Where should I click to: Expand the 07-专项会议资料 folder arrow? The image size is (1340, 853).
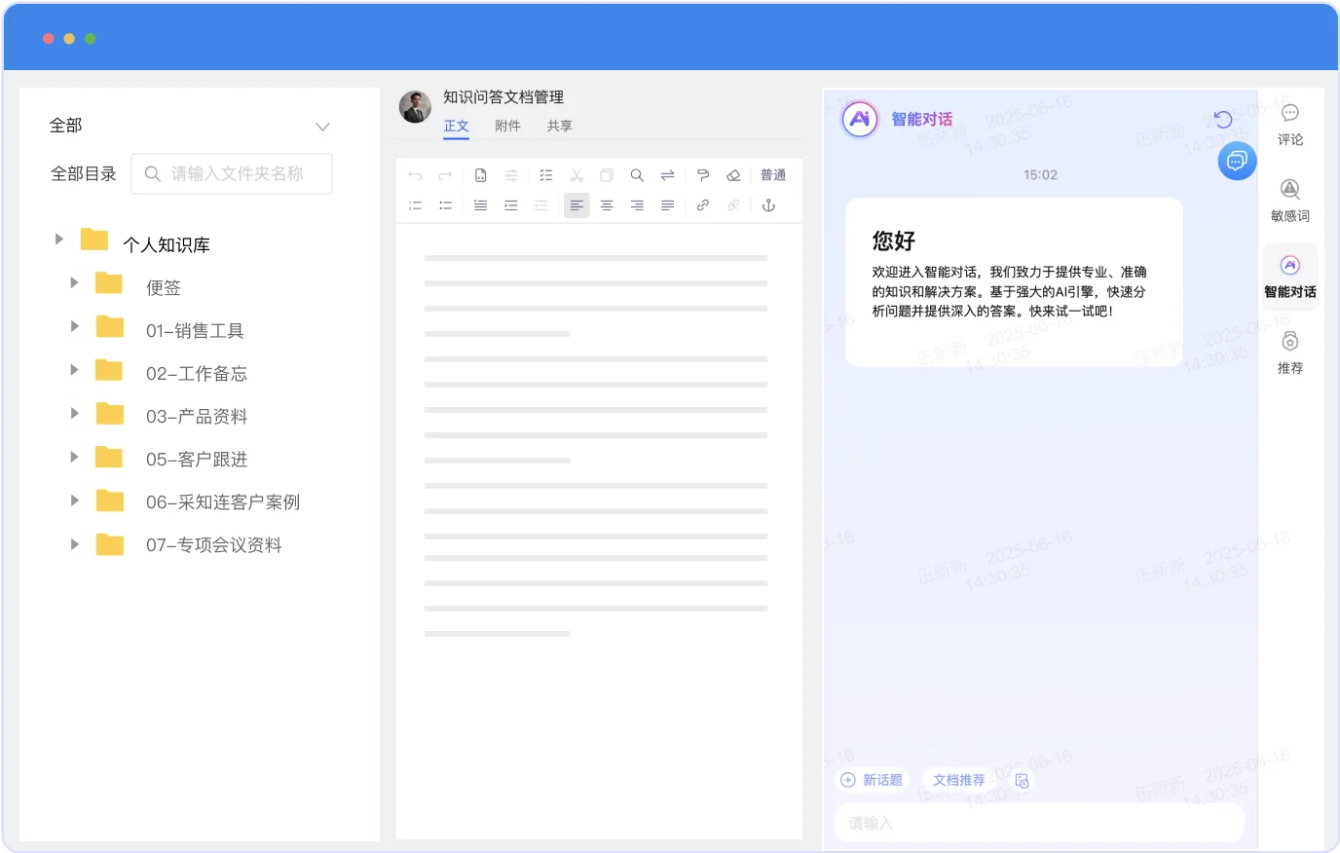point(74,544)
